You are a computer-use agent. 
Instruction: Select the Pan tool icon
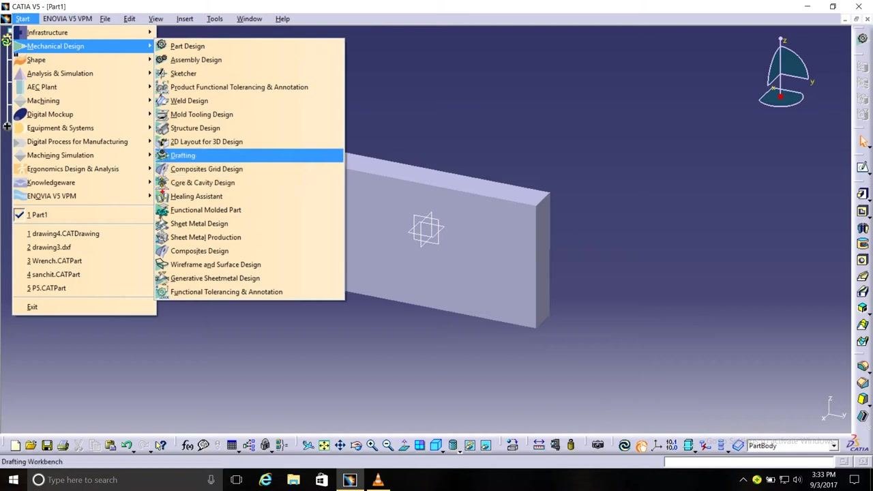340,445
